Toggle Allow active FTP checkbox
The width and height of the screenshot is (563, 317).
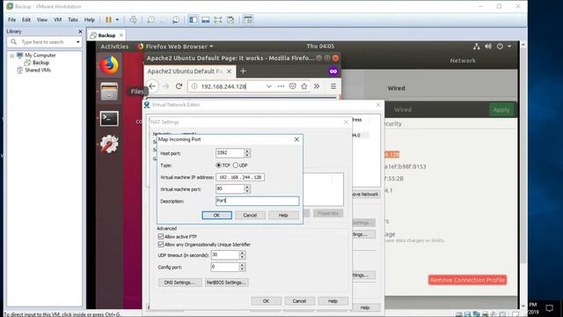click(161, 237)
